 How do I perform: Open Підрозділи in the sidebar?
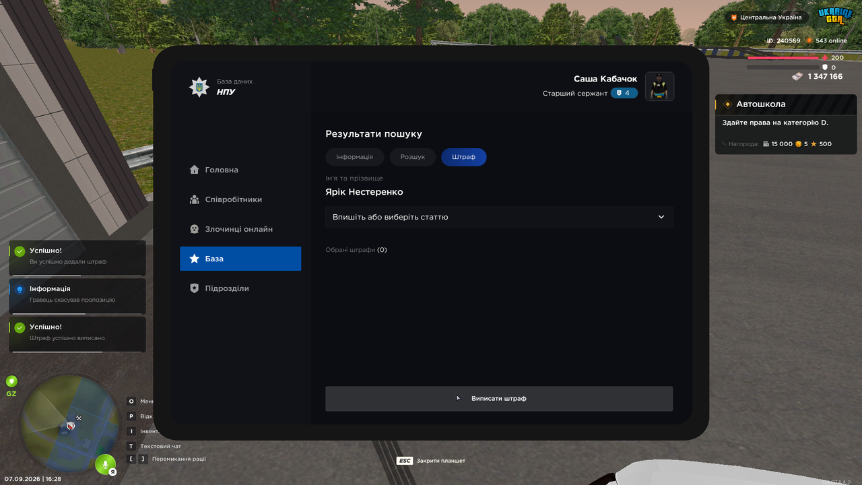(240, 288)
